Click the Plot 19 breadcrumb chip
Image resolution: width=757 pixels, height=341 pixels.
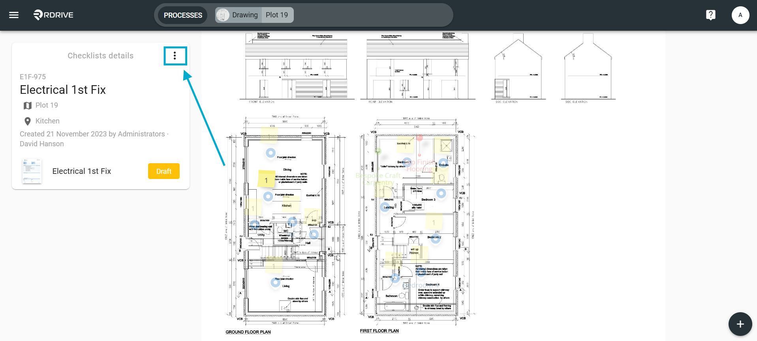[277, 15]
